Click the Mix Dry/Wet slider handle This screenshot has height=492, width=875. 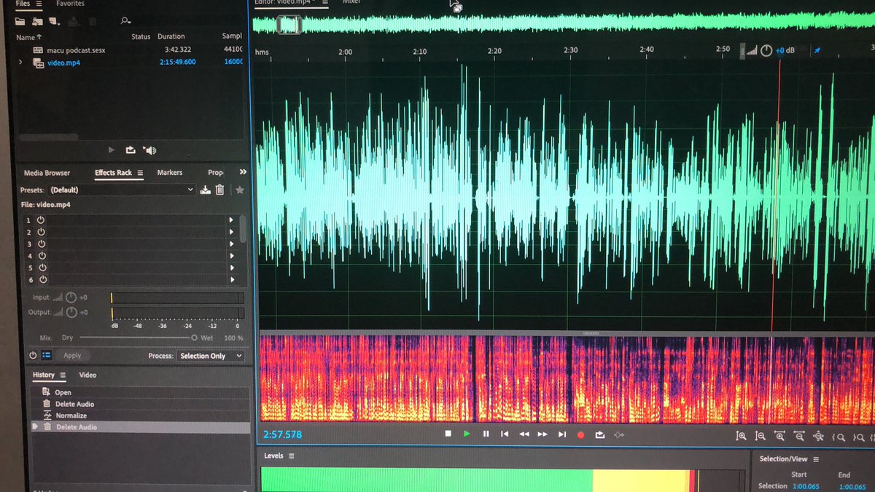pyautogui.click(x=194, y=337)
